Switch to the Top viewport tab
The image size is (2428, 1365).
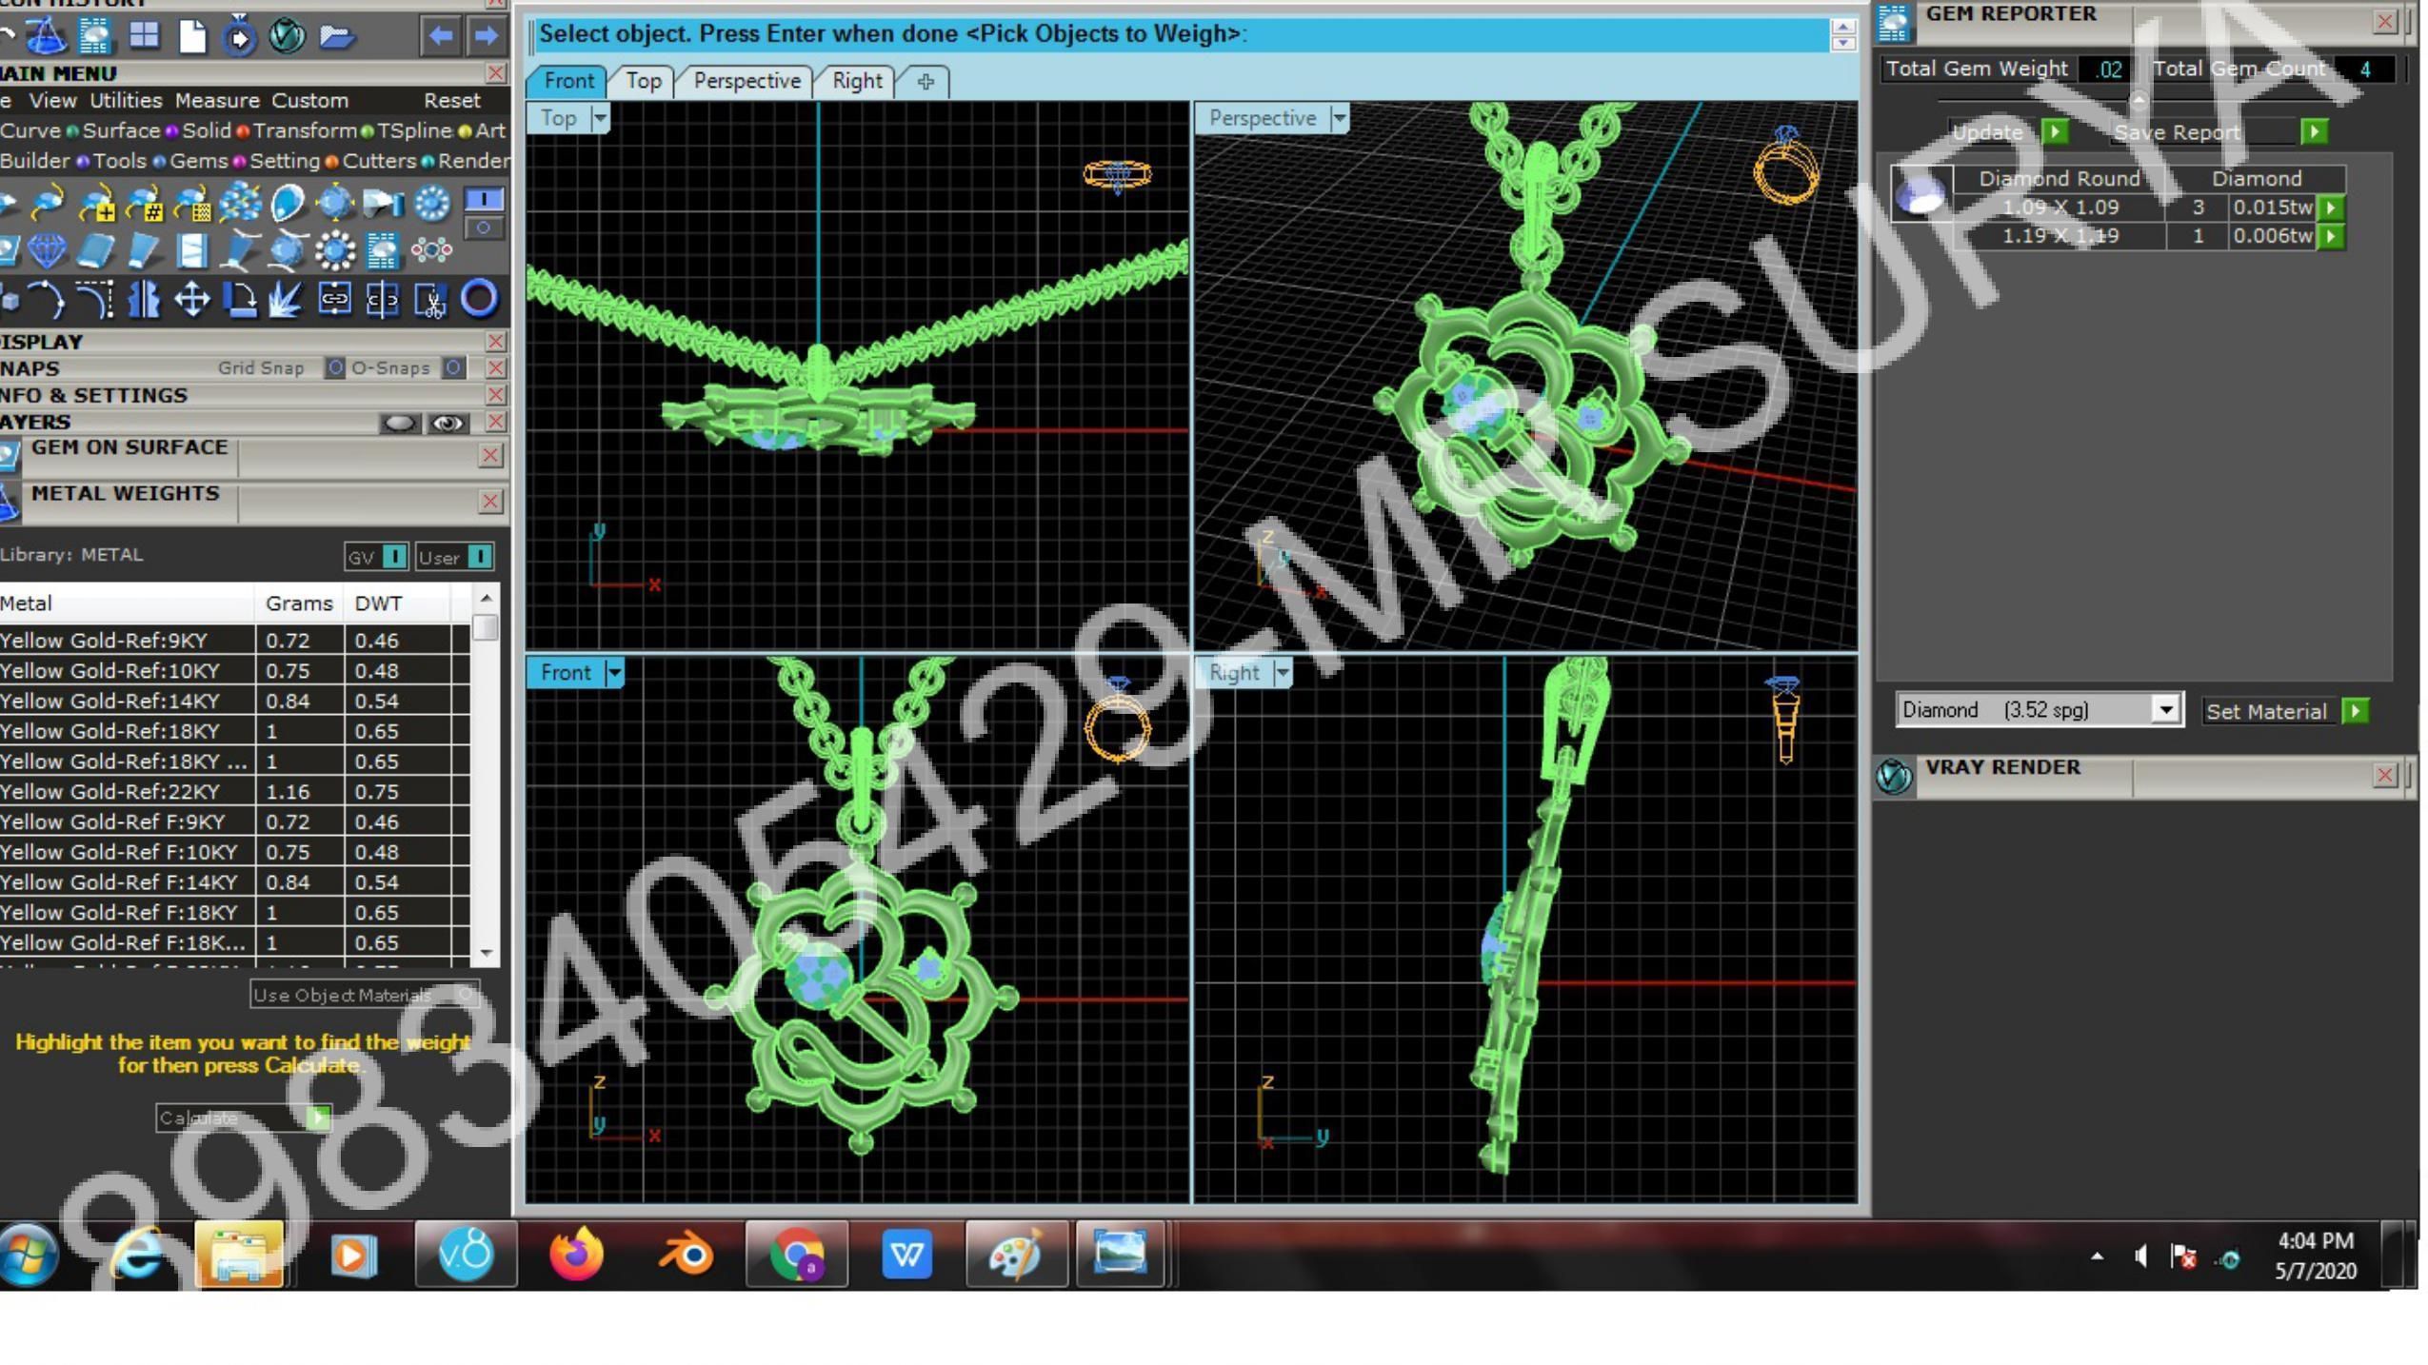(643, 82)
